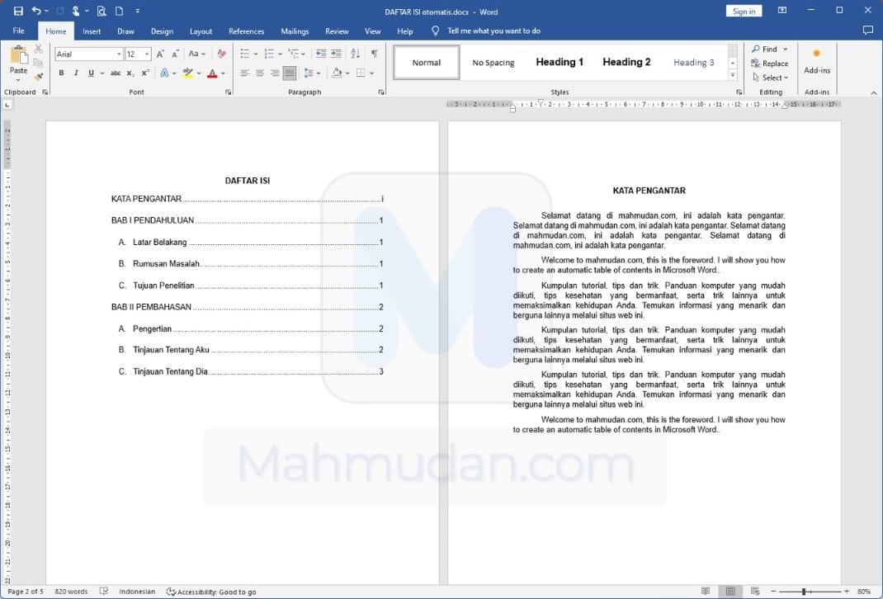Click the Sort icon in the Paragraph group
This screenshot has height=599, width=883.
355,53
